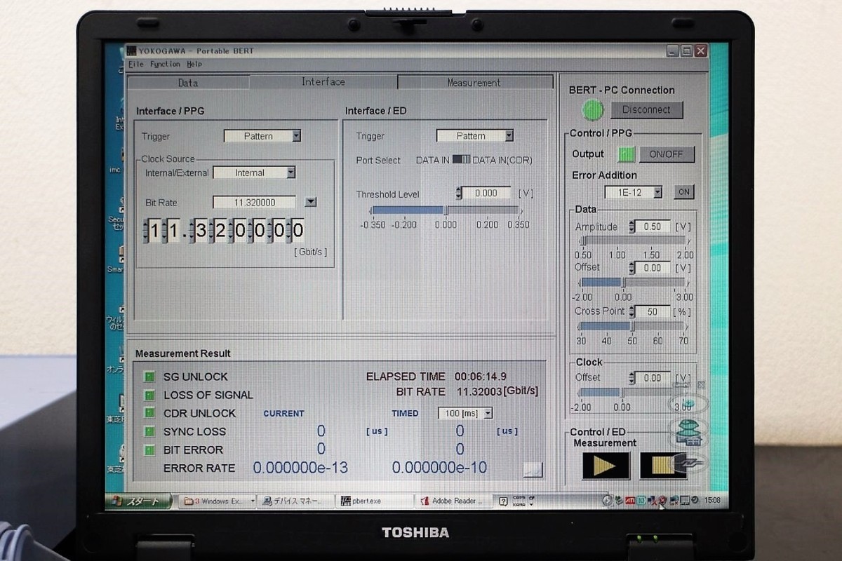Open pbert.exe in the taskbar
Viewport: 842px width, 561px height.
pos(373,501)
